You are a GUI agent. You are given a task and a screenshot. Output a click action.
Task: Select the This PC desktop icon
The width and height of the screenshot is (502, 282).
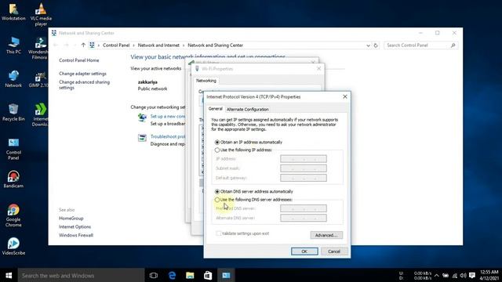coord(13,45)
